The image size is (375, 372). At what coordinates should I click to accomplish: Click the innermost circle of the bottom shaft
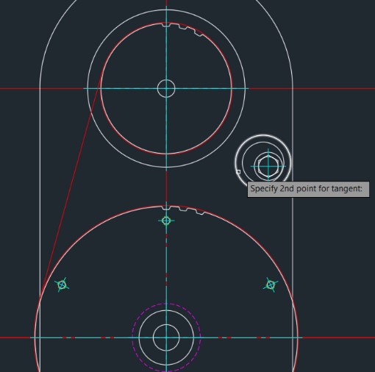(166, 337)
